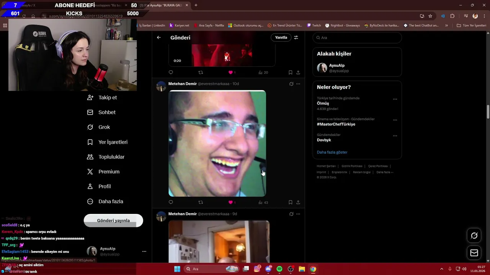490x275 pixels.
Task: Click the Yanıtla button
Action: pos(281,37)
